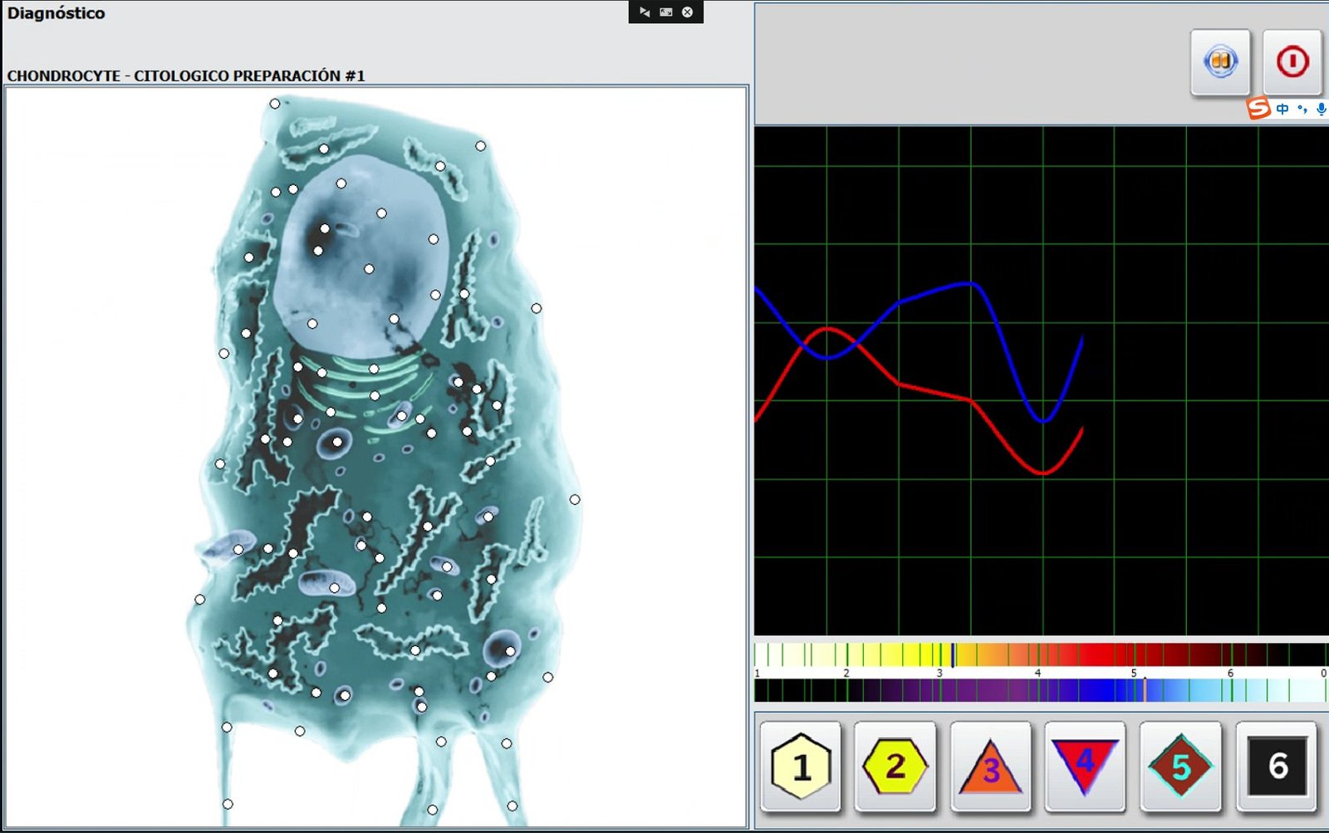Enable IME microphone voice input
Image resolution: width=1329 pixels, height=833 pixels.
click(1321, 109)
